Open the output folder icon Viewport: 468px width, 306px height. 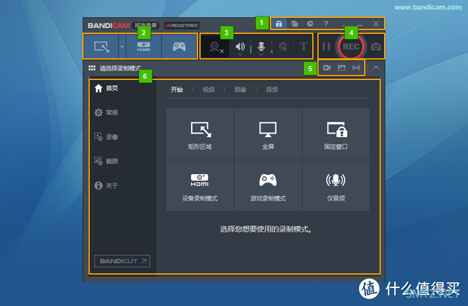pos(295,24)
